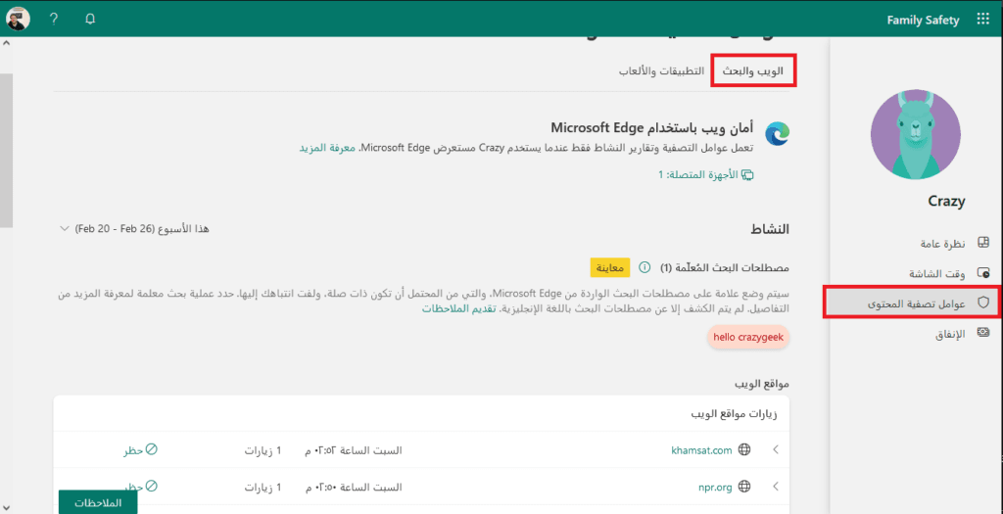This screenshot has height=514, width=1003.
Task: Open the app launcher grid icon
Action: pos(983,20)
